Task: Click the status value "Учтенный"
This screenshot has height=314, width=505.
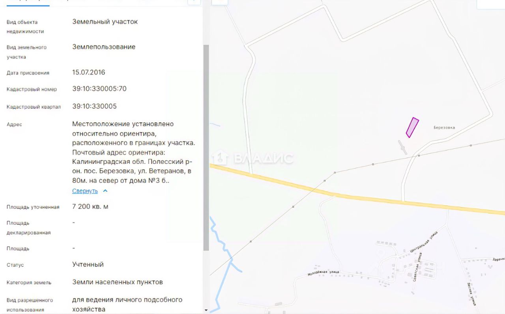Action: tap(88, 264)
